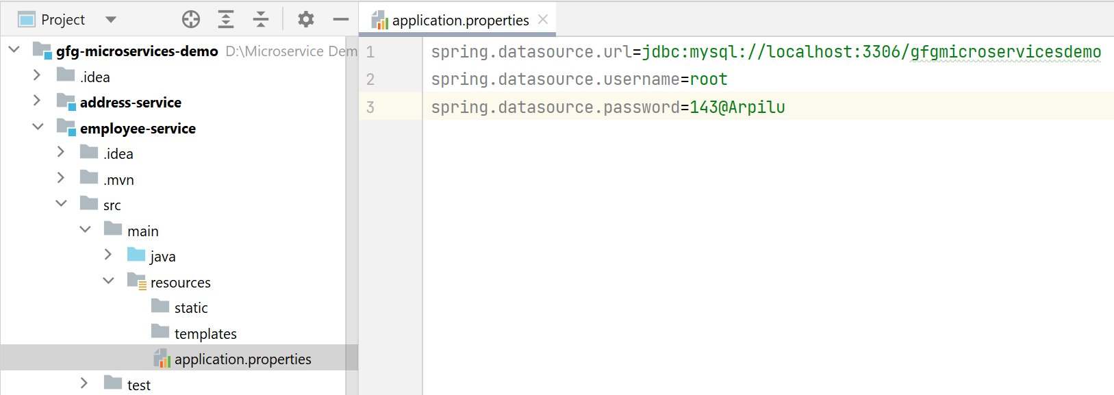
Task: Open the Project view dropdown
Action: [111, 20]
